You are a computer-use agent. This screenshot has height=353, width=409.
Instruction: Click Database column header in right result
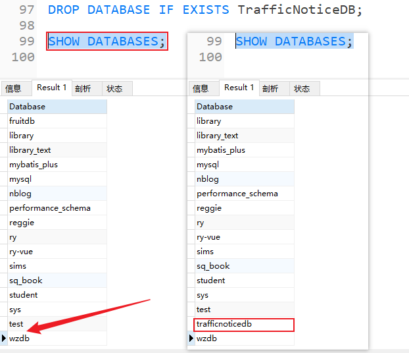pos(245,107)
